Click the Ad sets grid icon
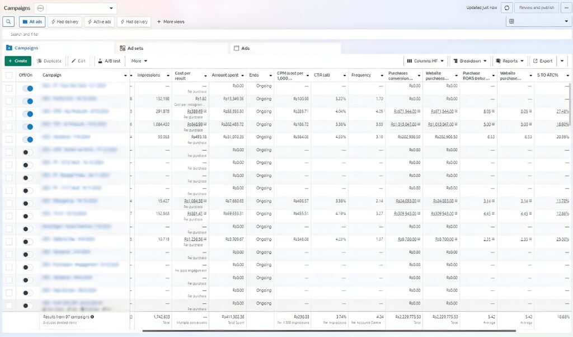573x337 pixels. click(123, 48)
